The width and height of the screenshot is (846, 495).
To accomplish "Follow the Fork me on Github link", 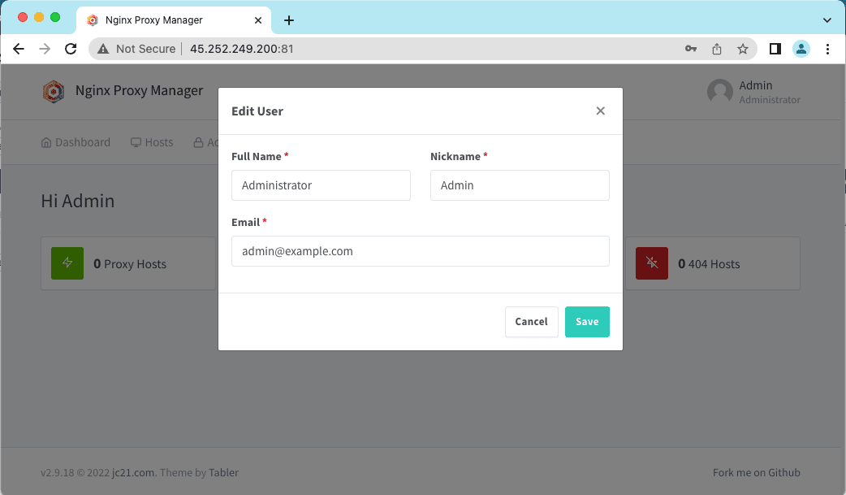I will (x=756, y=472).
